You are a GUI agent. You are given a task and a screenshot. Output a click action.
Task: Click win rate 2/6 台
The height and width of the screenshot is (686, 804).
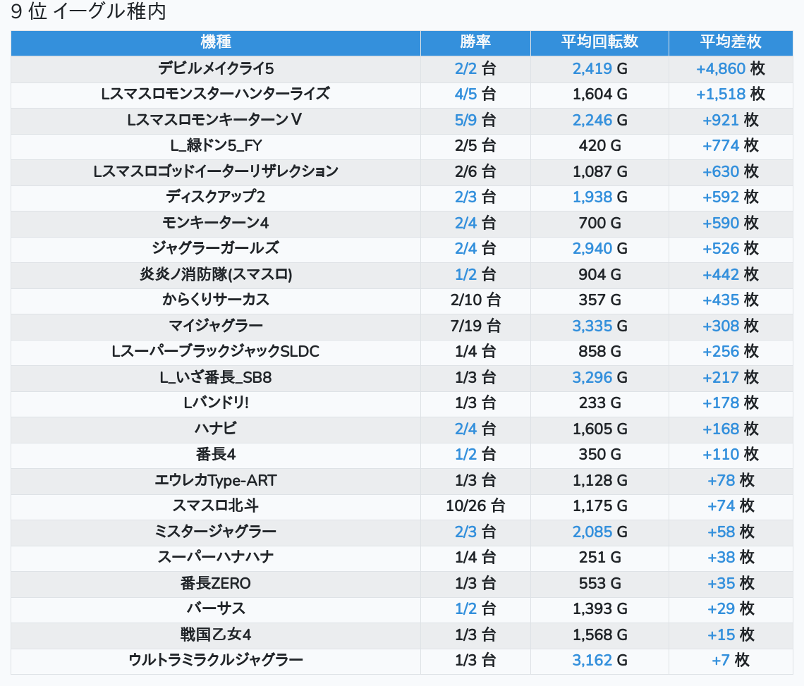(475, 171)
